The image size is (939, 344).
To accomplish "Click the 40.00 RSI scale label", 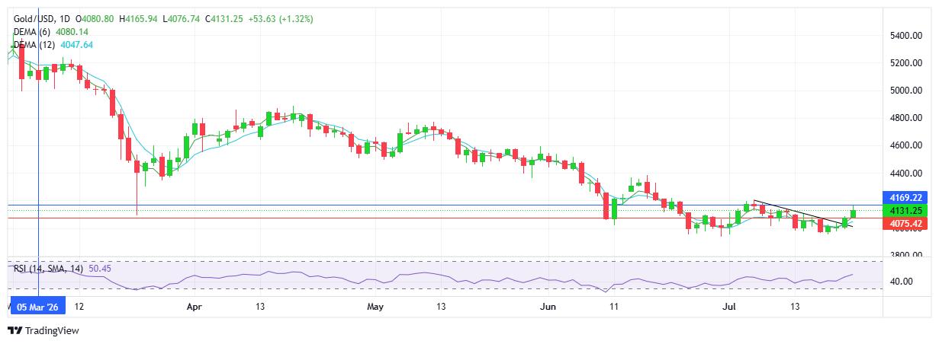I will coord(900,282).
